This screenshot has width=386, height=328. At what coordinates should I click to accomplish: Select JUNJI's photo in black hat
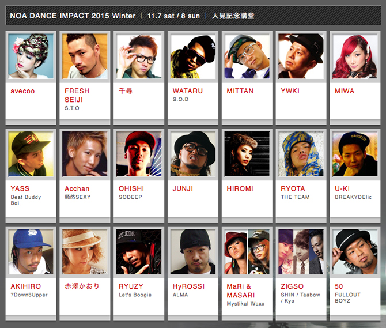[193, 154]
